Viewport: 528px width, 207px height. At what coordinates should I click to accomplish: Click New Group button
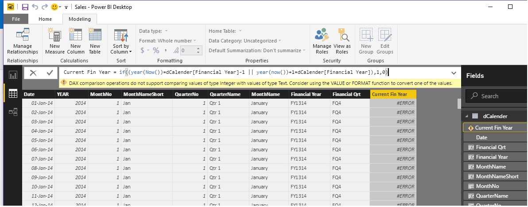point(366,41)
